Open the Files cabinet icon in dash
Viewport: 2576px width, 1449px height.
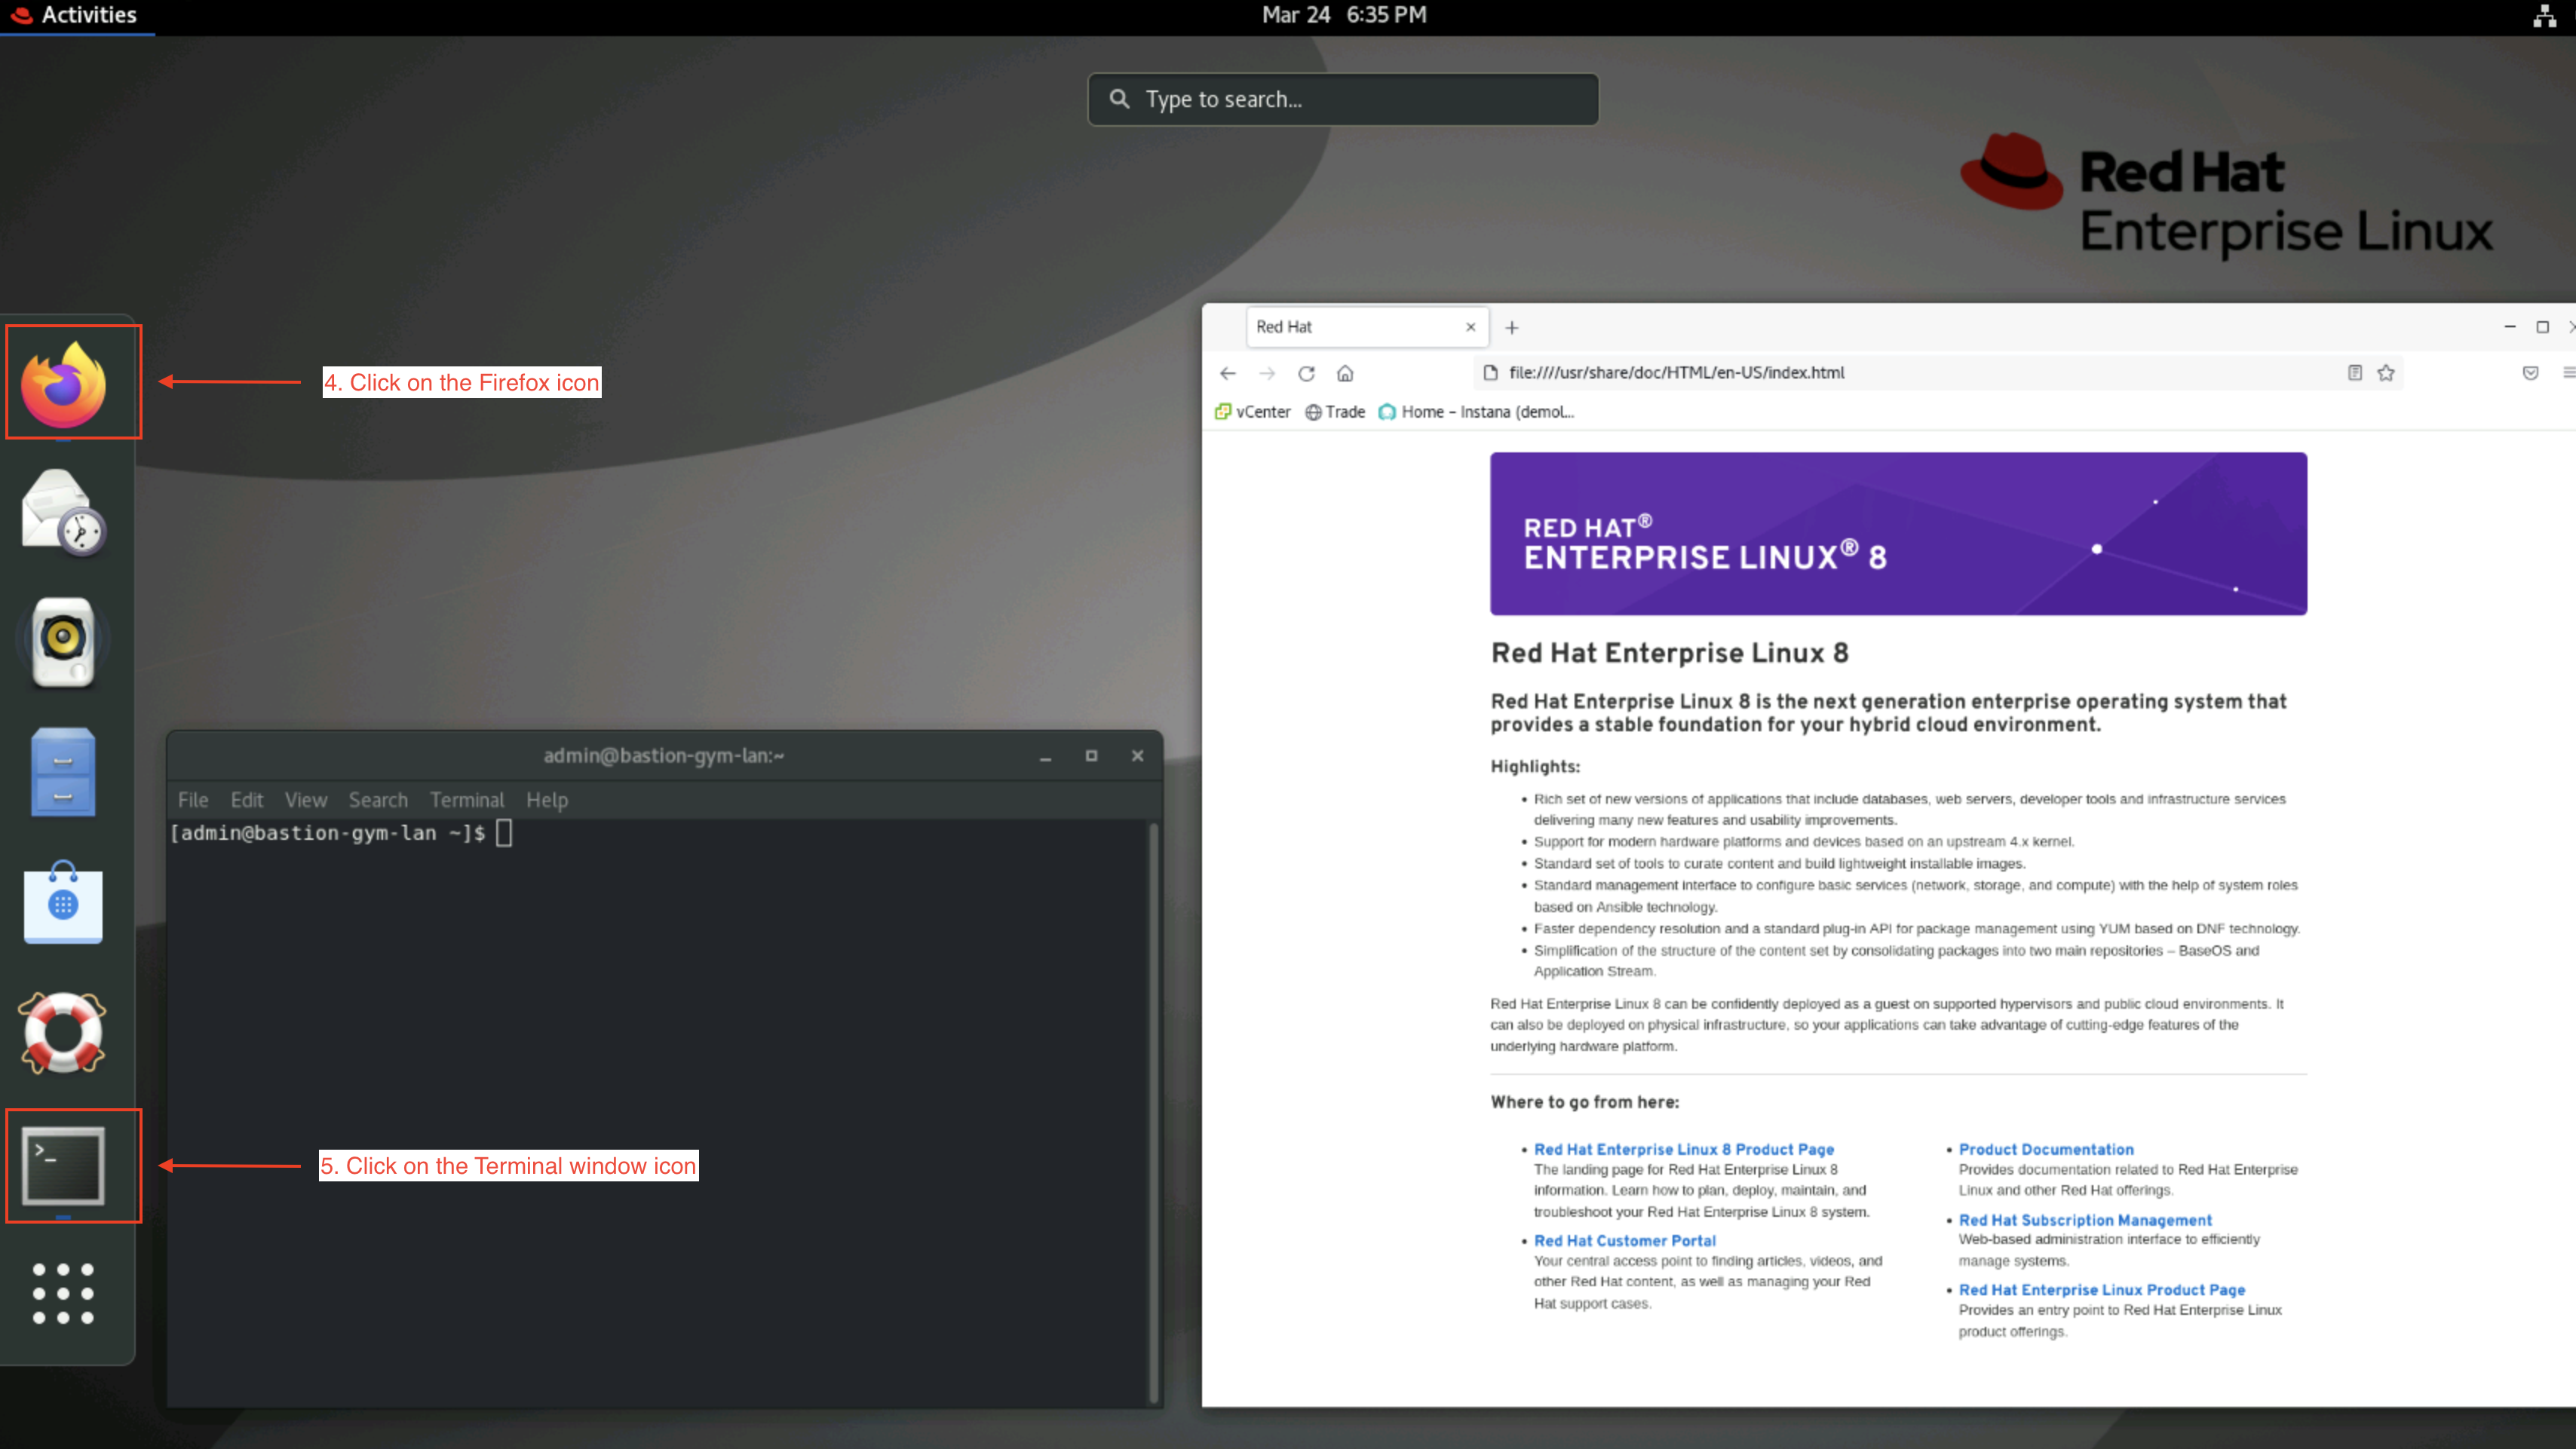pyautogui.click(x=64, y=772)
